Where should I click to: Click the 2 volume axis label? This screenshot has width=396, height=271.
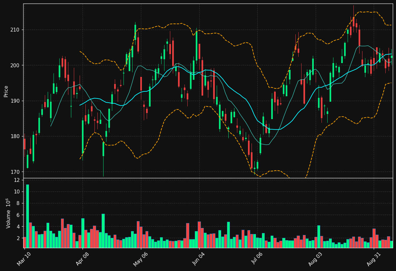point(18,238)
